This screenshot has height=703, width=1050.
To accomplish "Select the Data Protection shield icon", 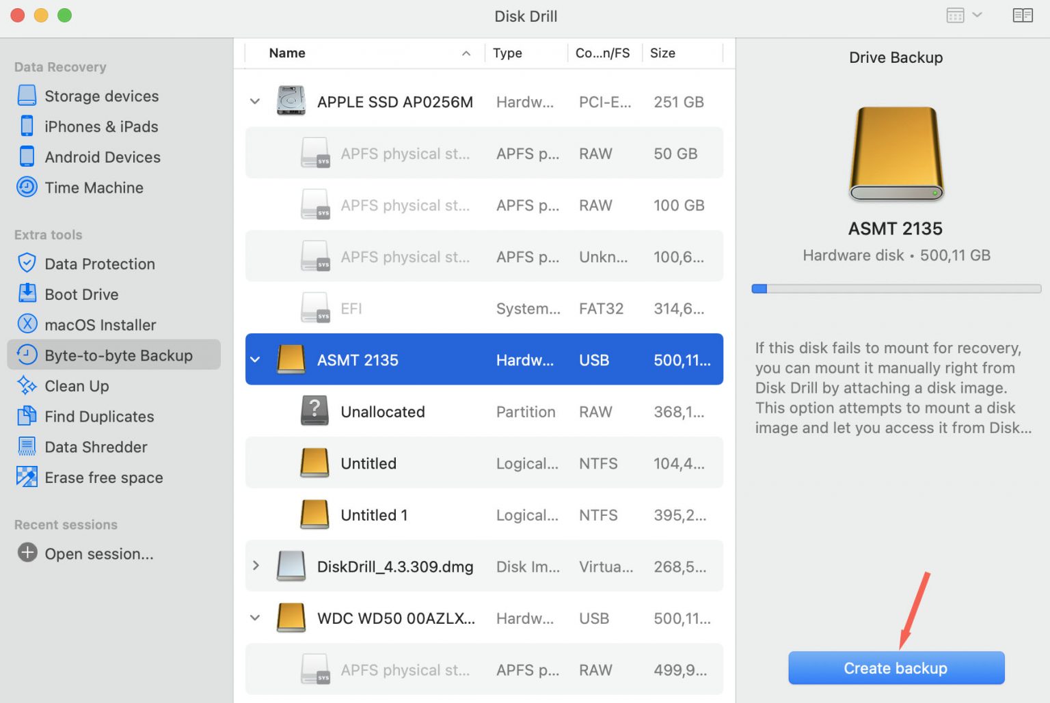I will (27, 264).
